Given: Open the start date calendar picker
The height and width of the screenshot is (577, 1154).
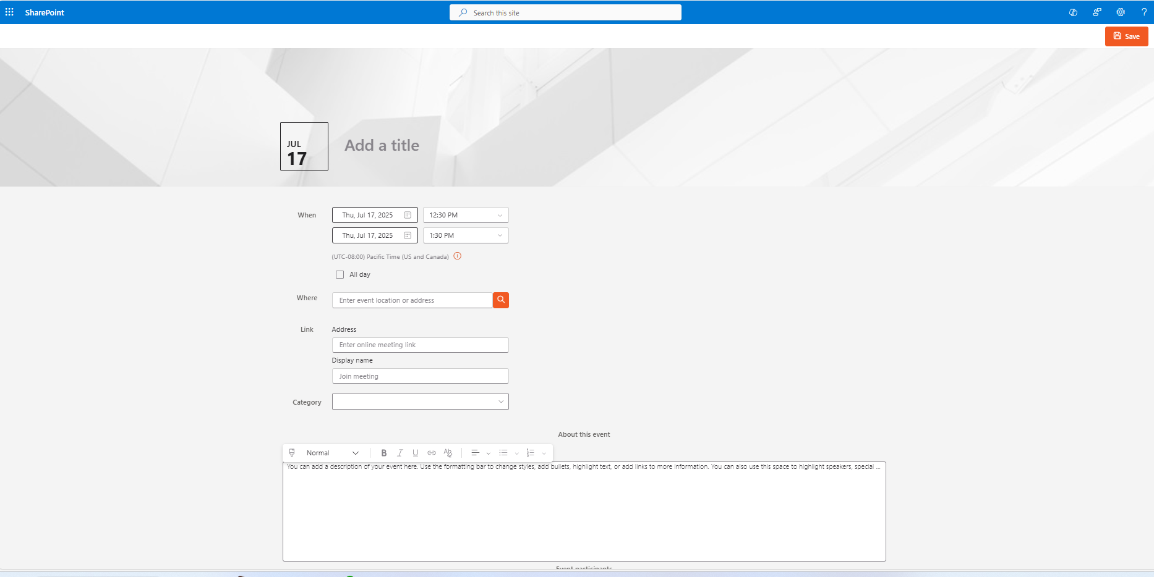Looking at the screenshot, I should (x=408, y=215).
